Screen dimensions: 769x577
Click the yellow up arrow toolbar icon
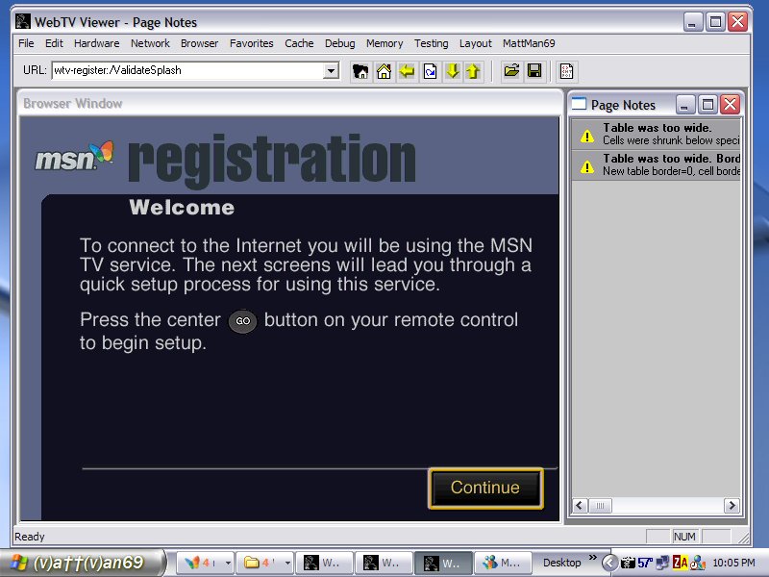[x=473, y=71]
